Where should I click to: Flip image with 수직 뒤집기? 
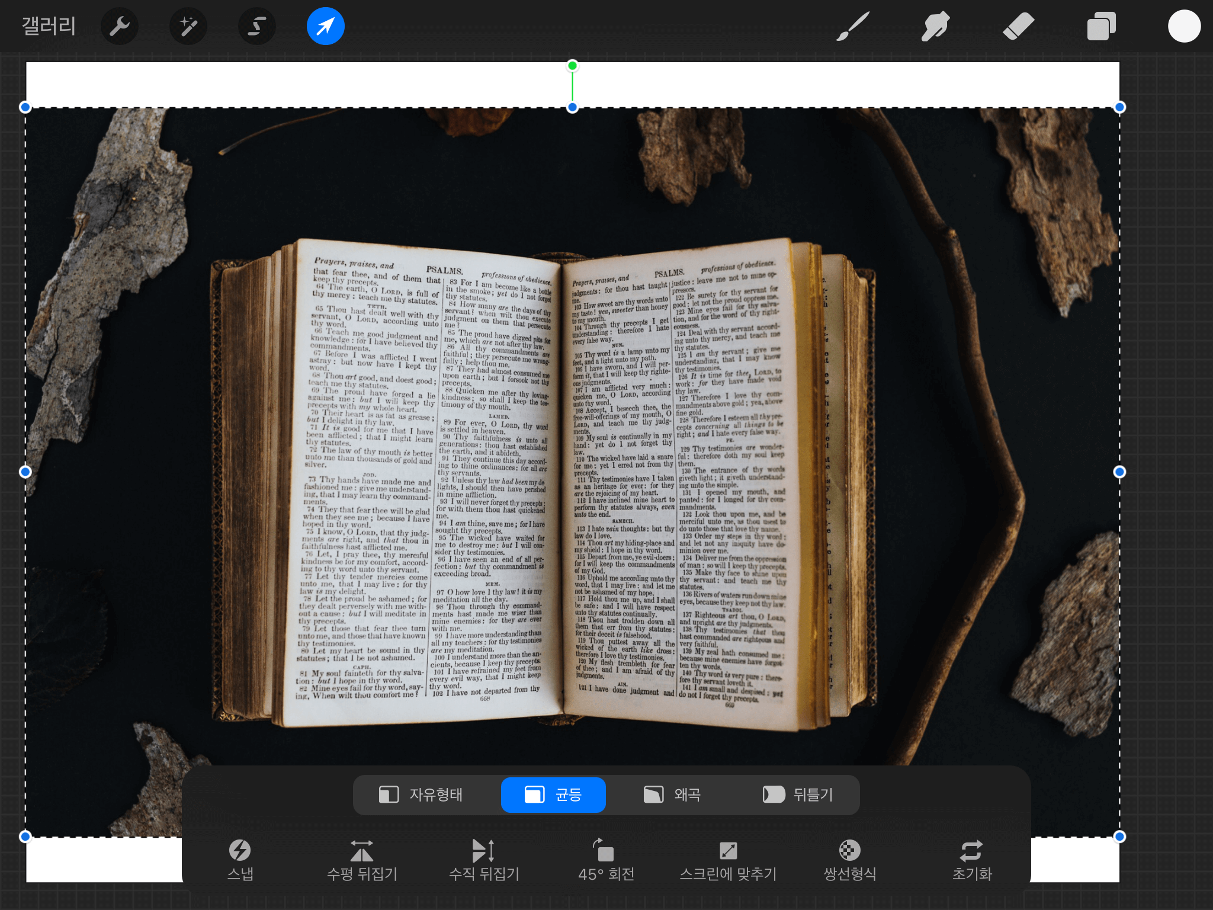pyautogui.click(x=484, y=860)
